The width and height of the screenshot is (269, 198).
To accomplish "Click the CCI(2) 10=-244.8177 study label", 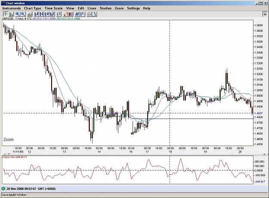I will pyautogui.click(x=14, y=157).
